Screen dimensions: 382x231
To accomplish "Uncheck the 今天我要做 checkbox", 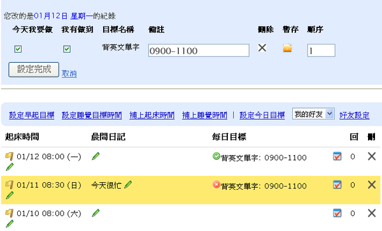I will [18, 49].
